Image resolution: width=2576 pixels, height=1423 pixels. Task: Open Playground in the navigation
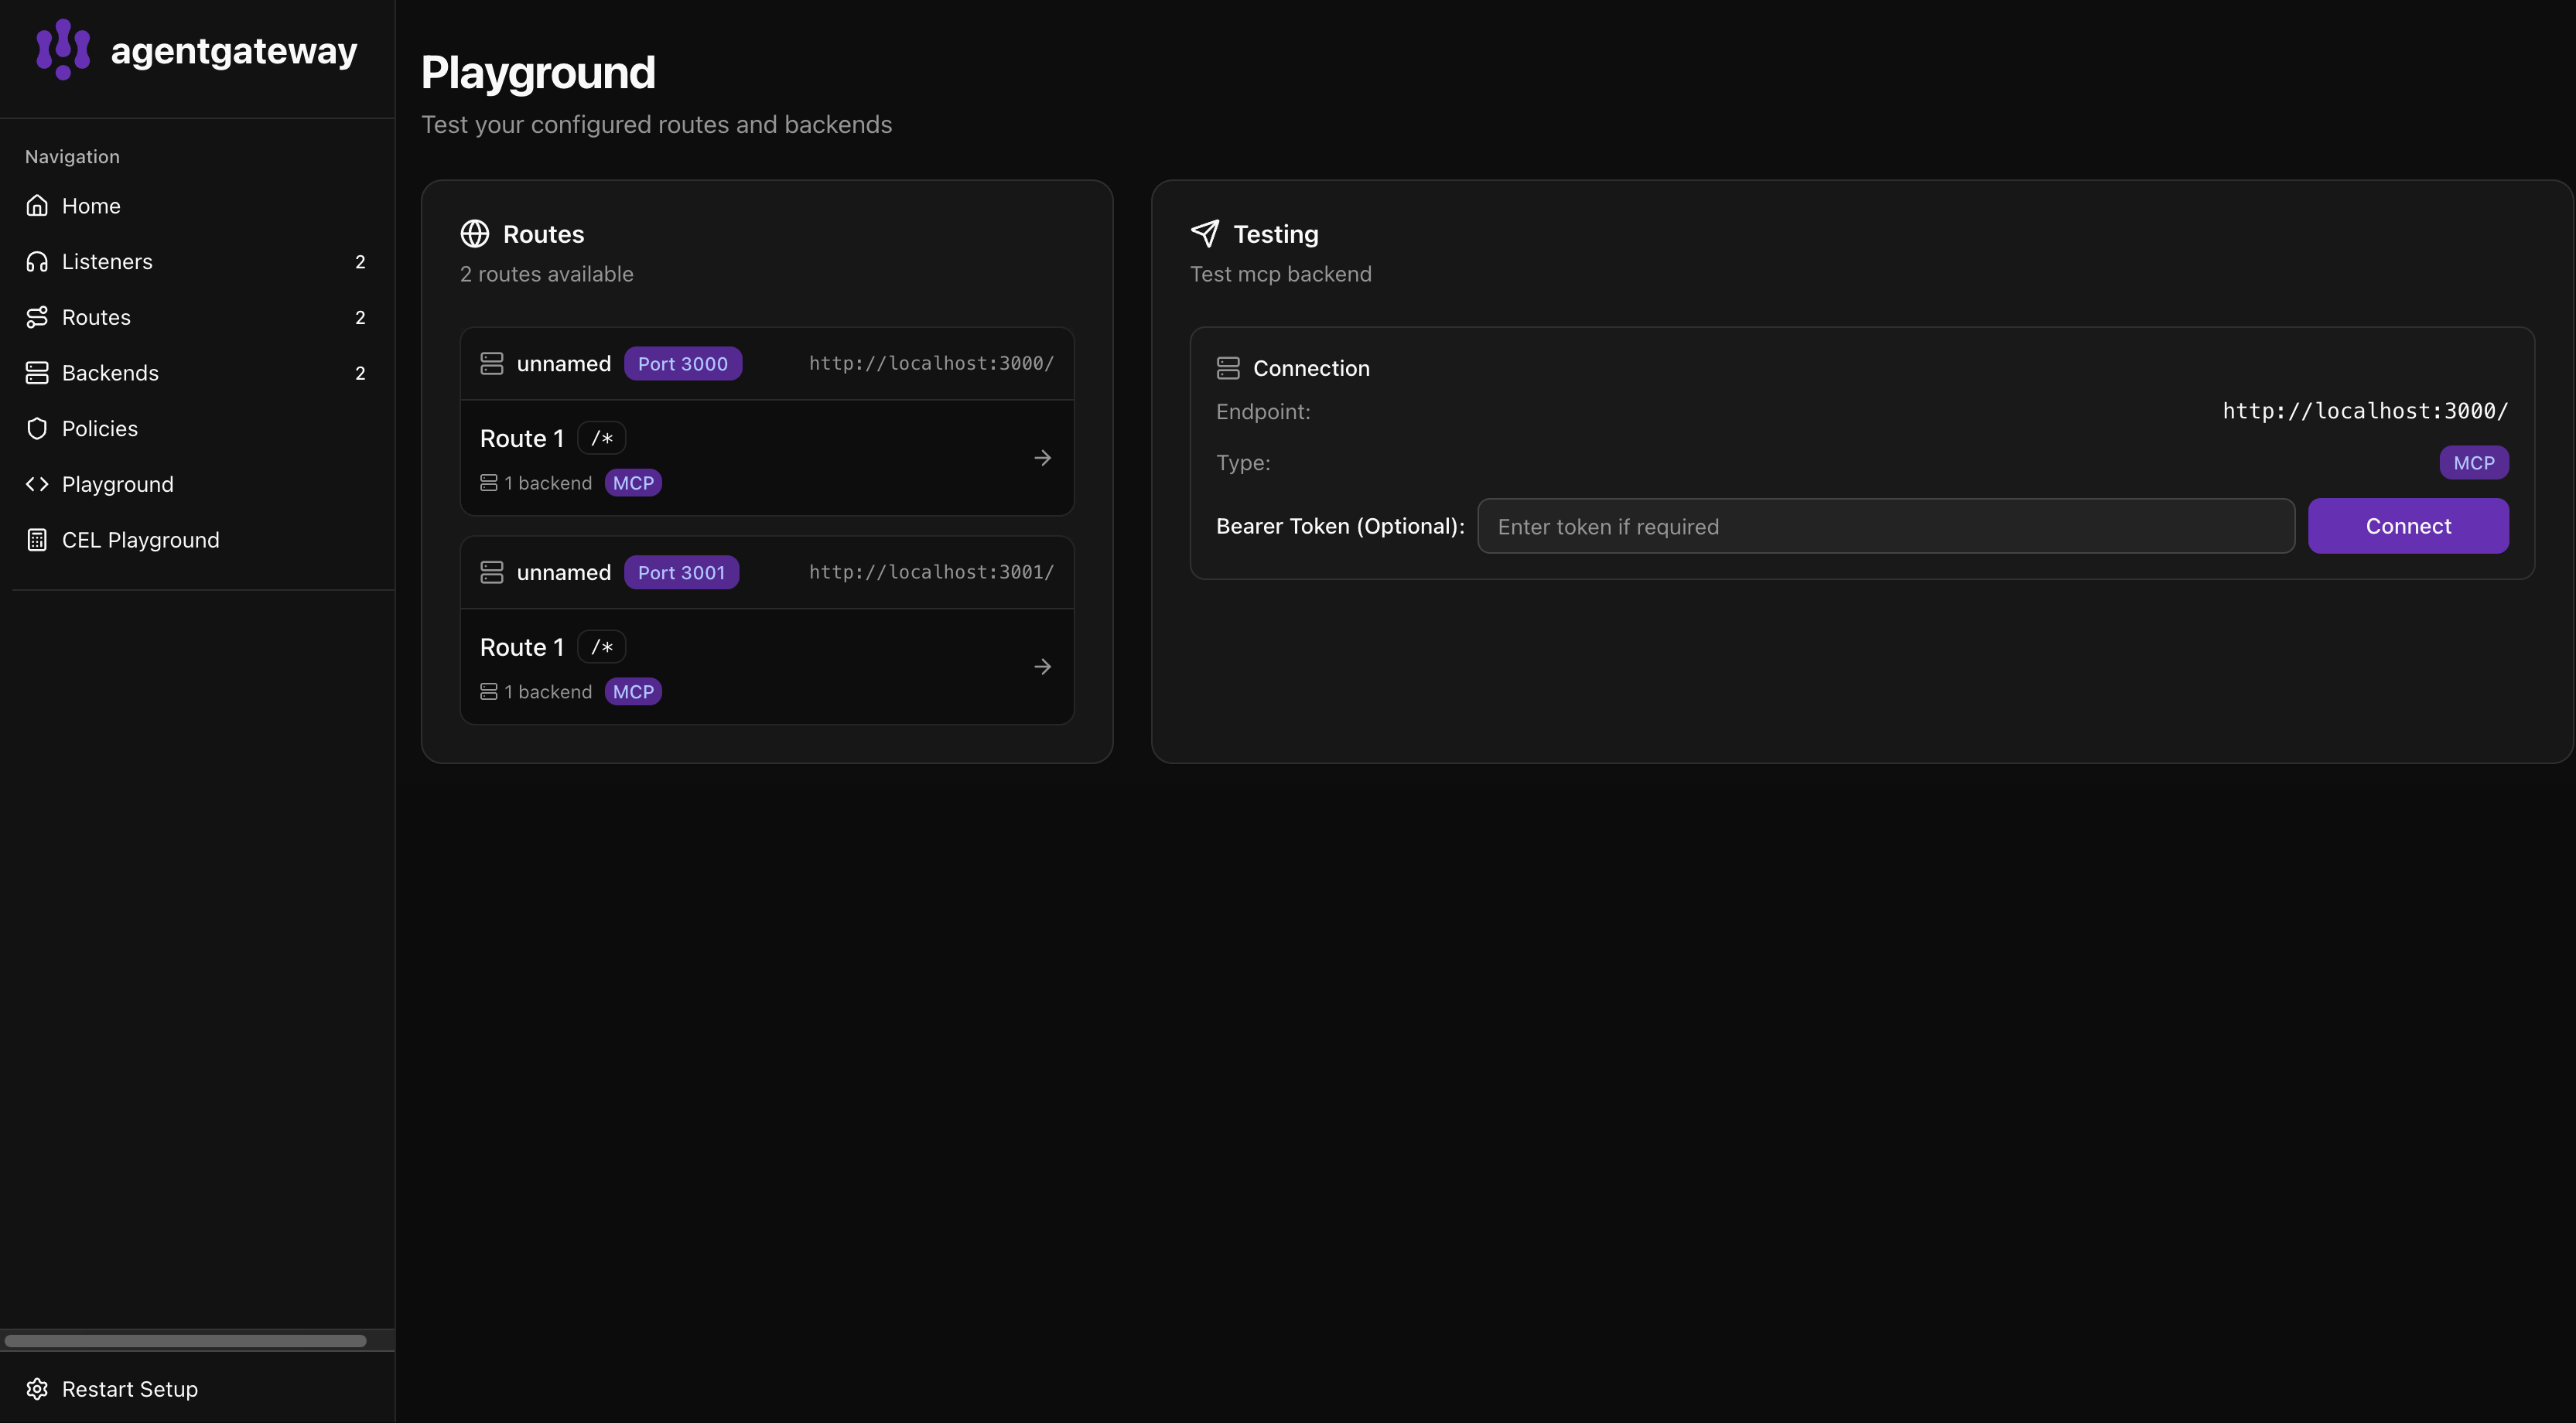pyautogui.click(x=117, y=484)
